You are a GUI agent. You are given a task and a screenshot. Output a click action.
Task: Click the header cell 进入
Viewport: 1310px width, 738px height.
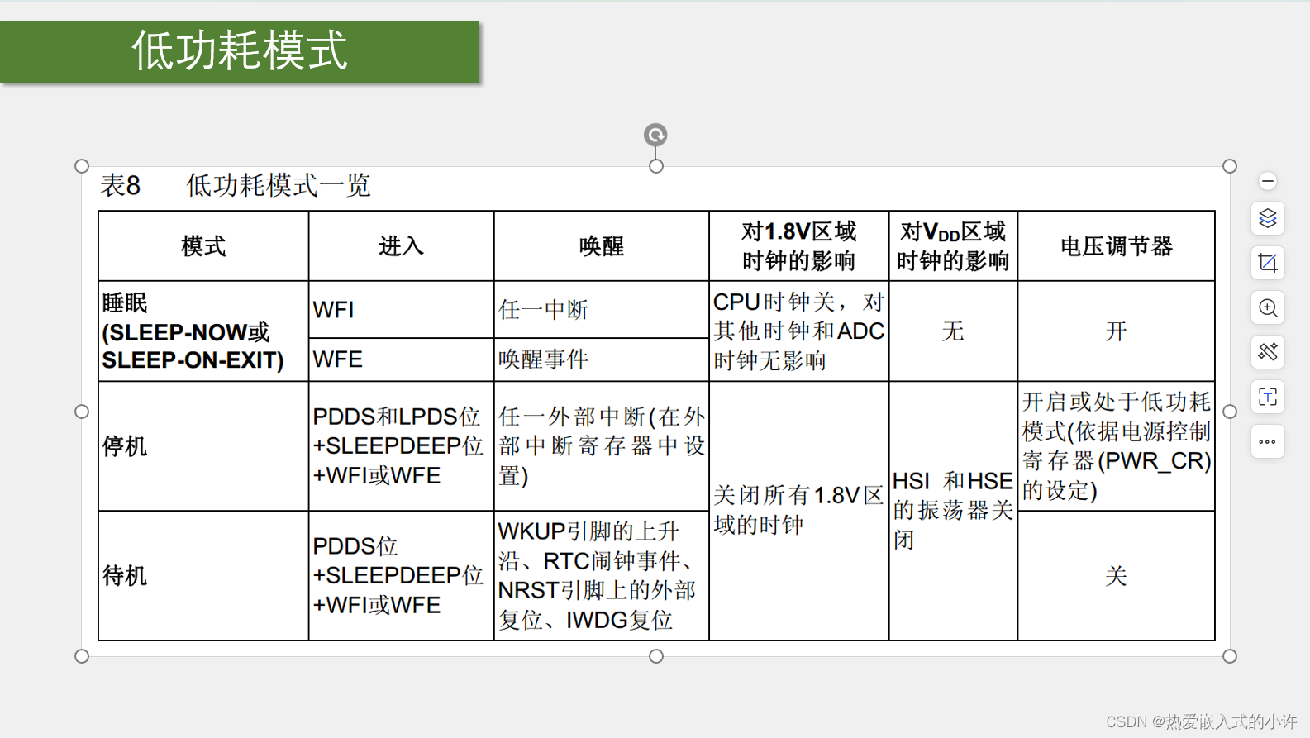402,246
